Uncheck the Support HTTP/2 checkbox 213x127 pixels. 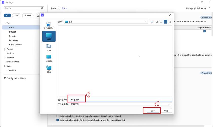[204, 31]
